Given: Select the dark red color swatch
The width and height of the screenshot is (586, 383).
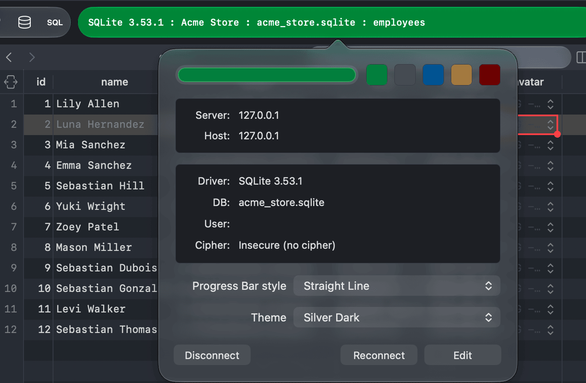Looking at the screenshot, I should tap(490, 75).
